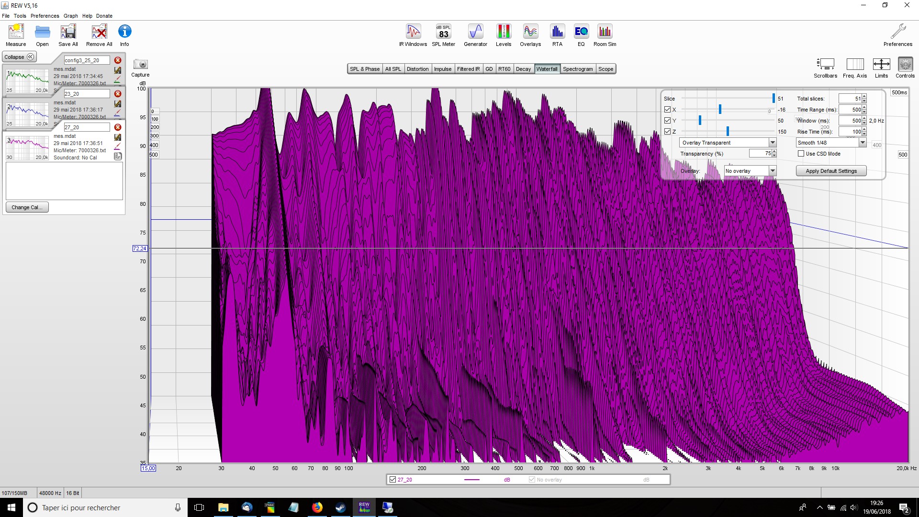Collapse the measurements panel
The height and width of the screenshot is (517, 919).
pyautogui.click(x=20, y=57)
